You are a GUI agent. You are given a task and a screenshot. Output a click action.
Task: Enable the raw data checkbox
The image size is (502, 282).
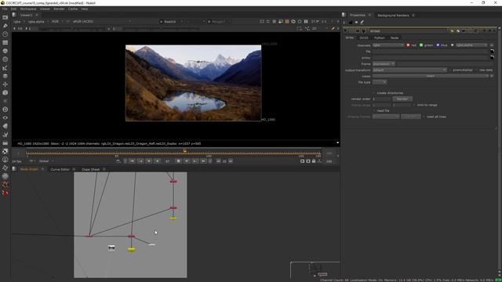(x=476, y=70)
